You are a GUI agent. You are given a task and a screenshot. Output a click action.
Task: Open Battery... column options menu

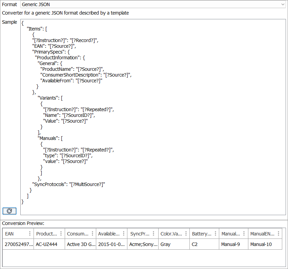coord(215,233)
